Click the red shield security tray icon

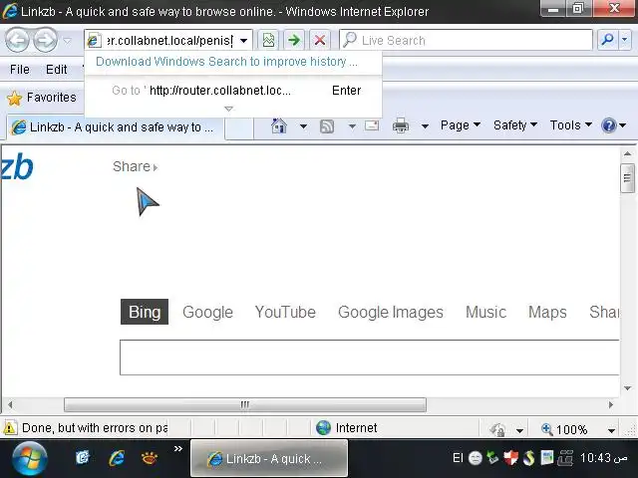[x=511, y=458]
